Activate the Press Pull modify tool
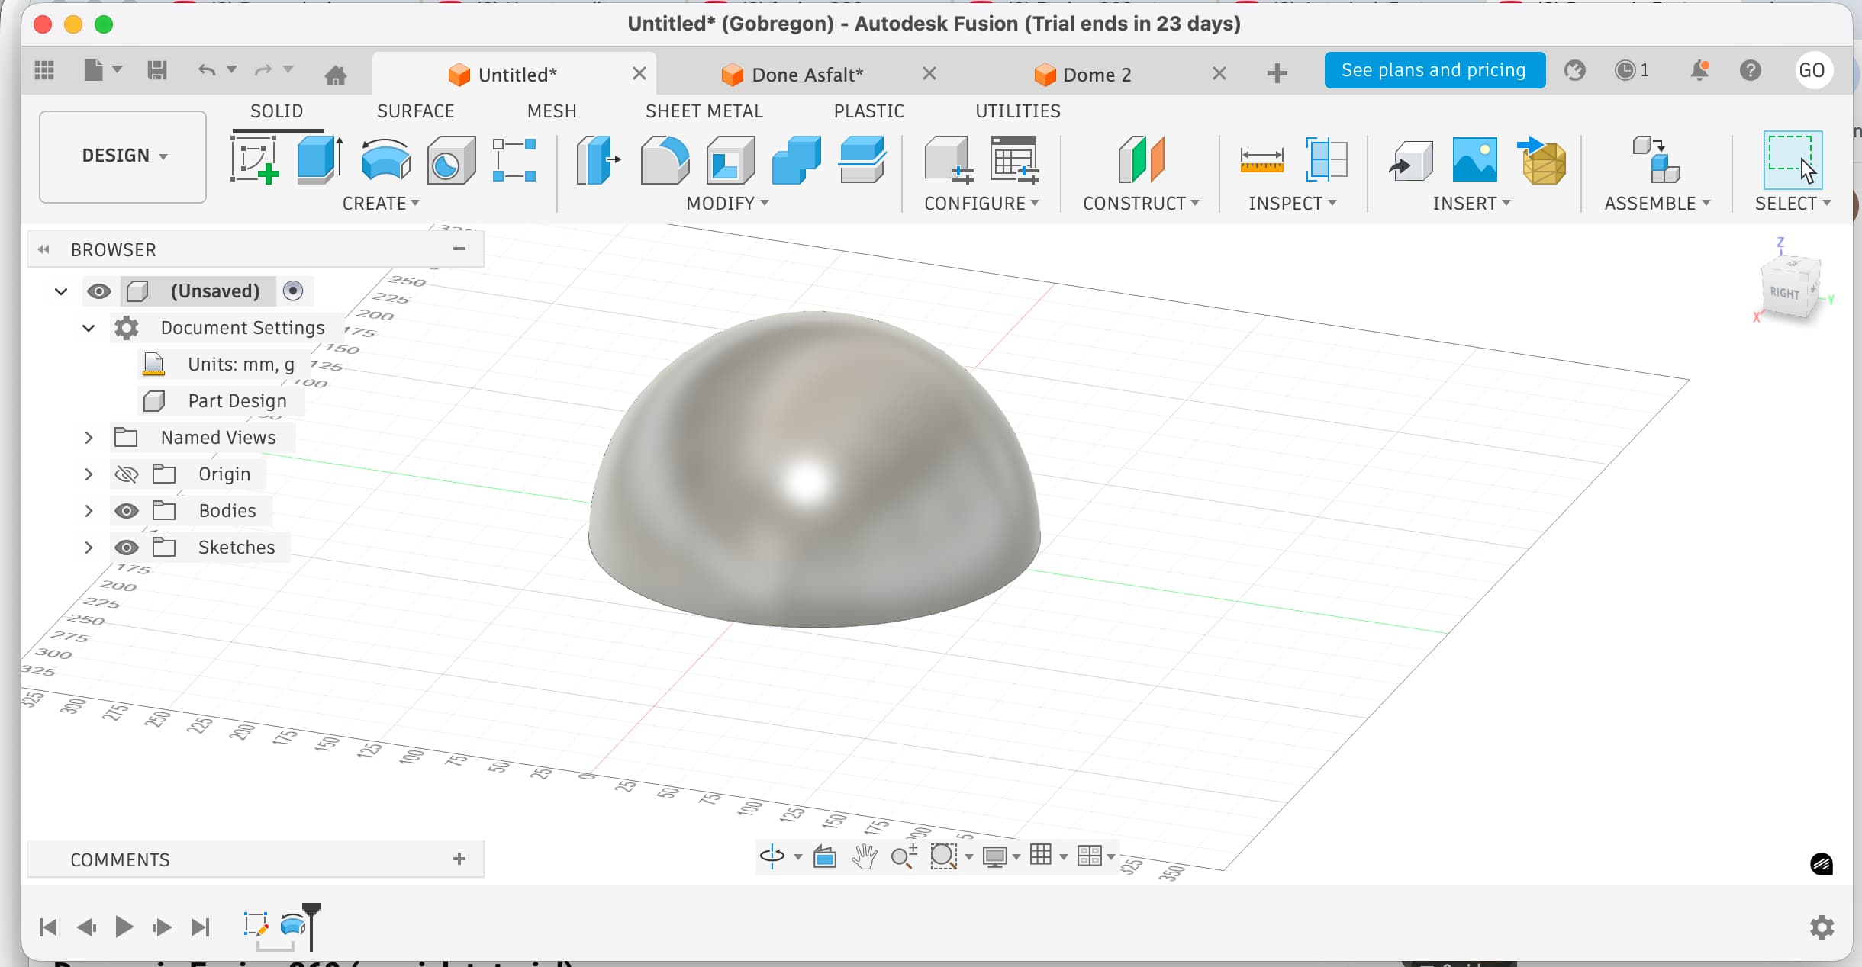 tap(598, 160)
